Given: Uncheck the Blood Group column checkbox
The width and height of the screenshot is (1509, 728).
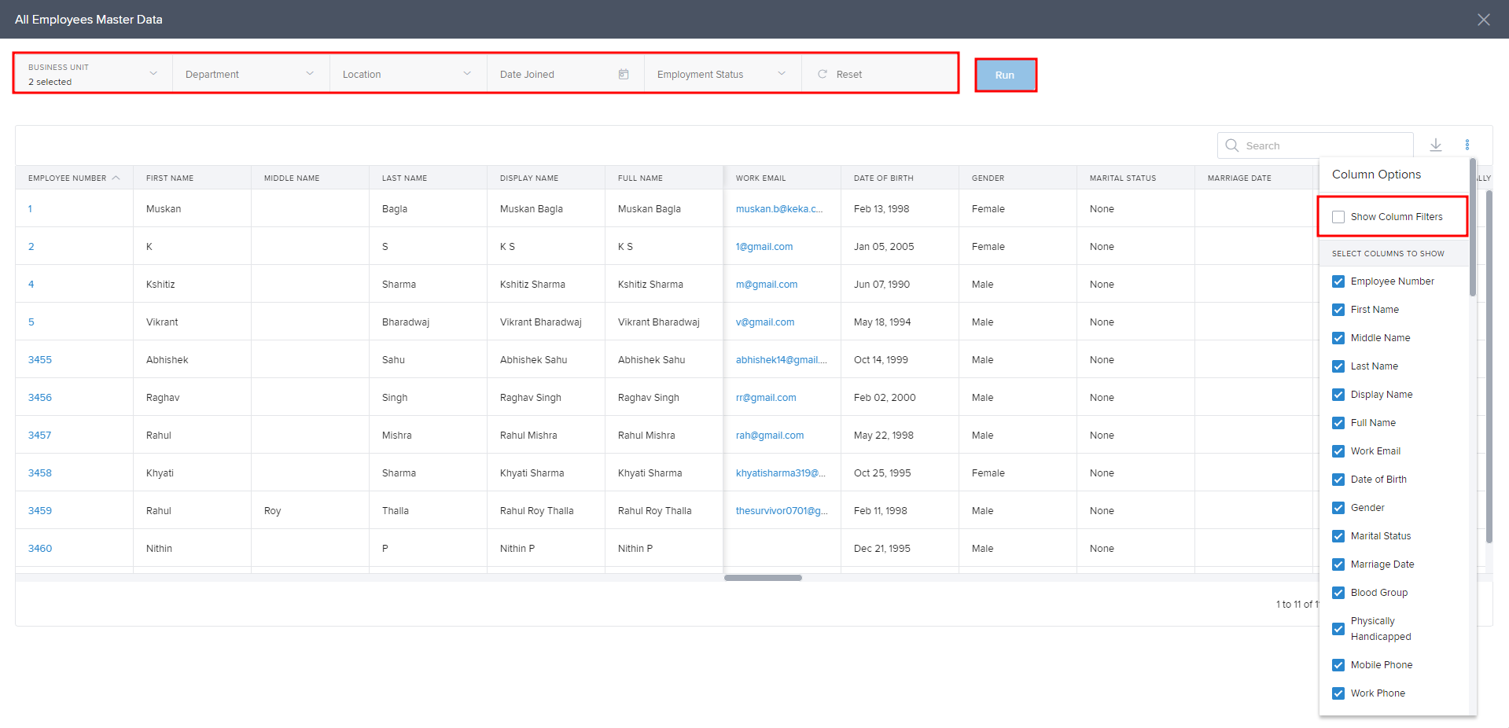Looking at the screenshot, I should (1338, 593).
